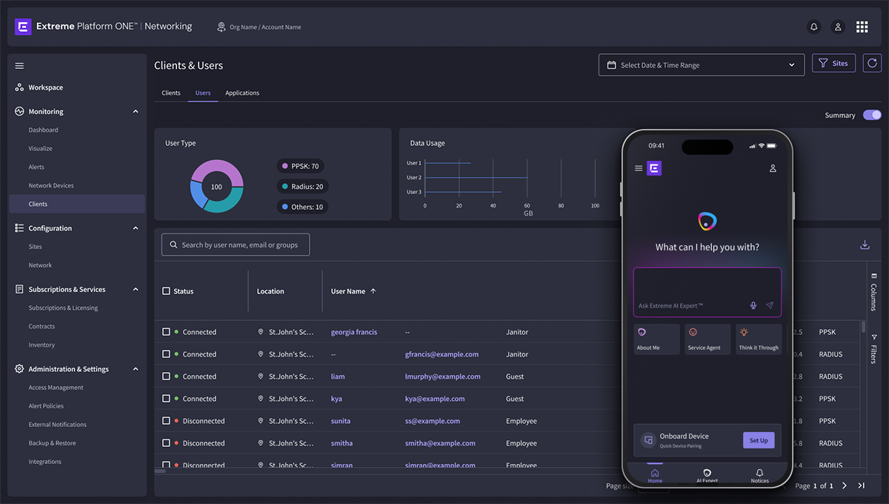Screen dimensions: 889x504
Task: Click the location pin in georgia francis row
Action: pos(260,332)
